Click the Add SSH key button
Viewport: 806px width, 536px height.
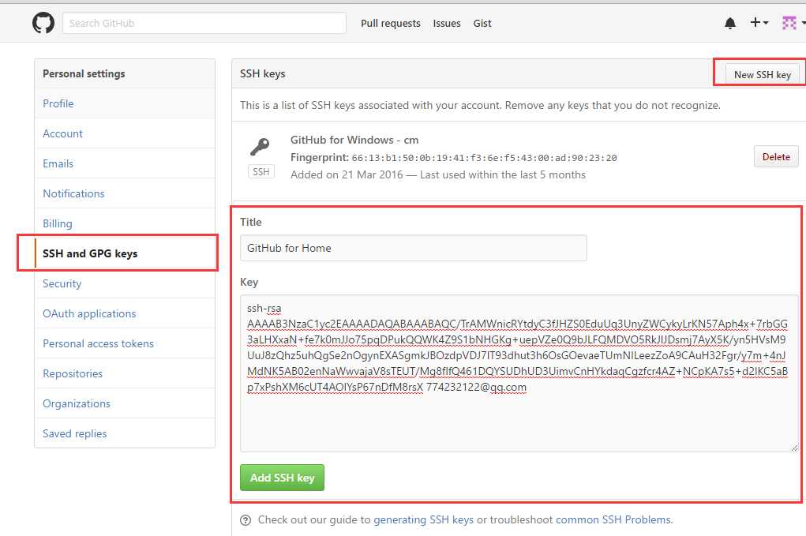click(x=282, y=478)
